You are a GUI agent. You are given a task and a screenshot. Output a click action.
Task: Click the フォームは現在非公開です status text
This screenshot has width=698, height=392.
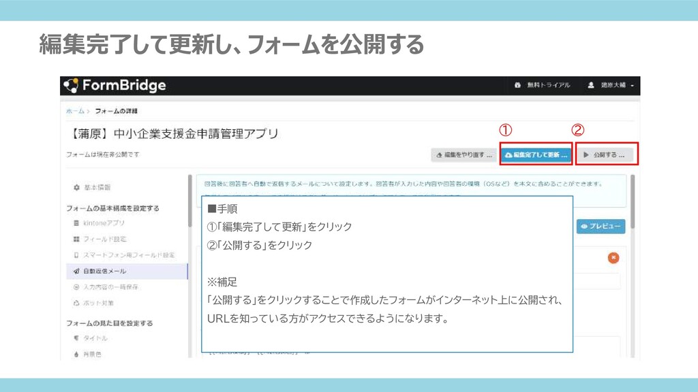[103, 154]
